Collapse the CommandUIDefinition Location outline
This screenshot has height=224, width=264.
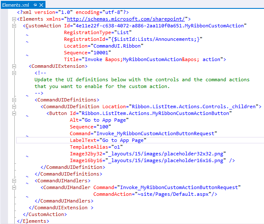(x=14, y=107)
